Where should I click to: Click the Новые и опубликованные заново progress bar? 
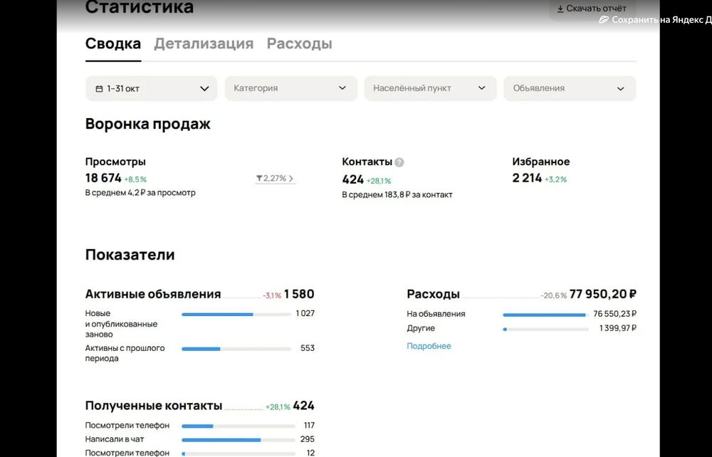point(236,314)
